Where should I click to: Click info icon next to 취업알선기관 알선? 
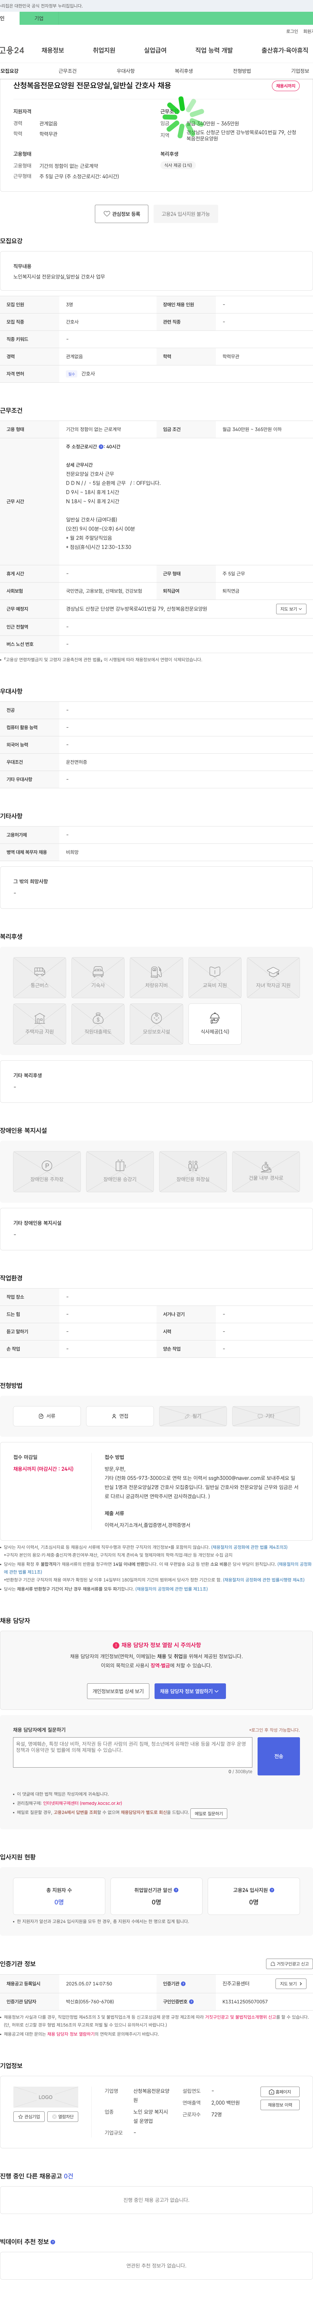pos(175,1890)
